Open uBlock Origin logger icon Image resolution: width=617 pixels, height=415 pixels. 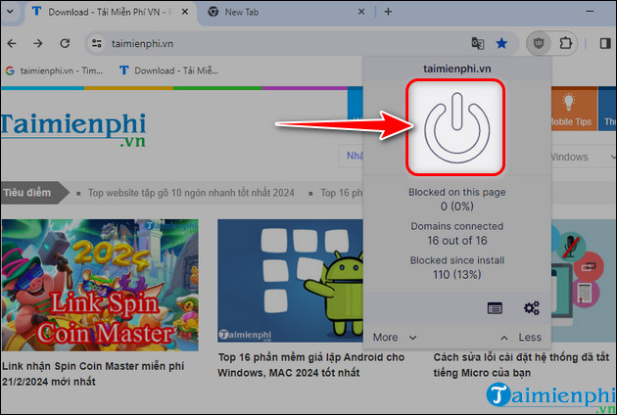495,308
